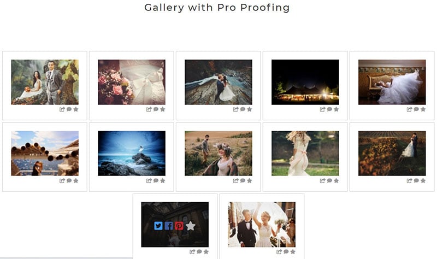Pin dark church photo via Pinterest icon

click(179, 226)
